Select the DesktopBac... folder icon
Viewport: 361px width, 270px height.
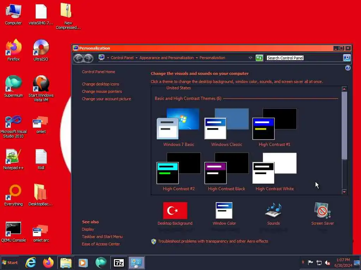41,195
